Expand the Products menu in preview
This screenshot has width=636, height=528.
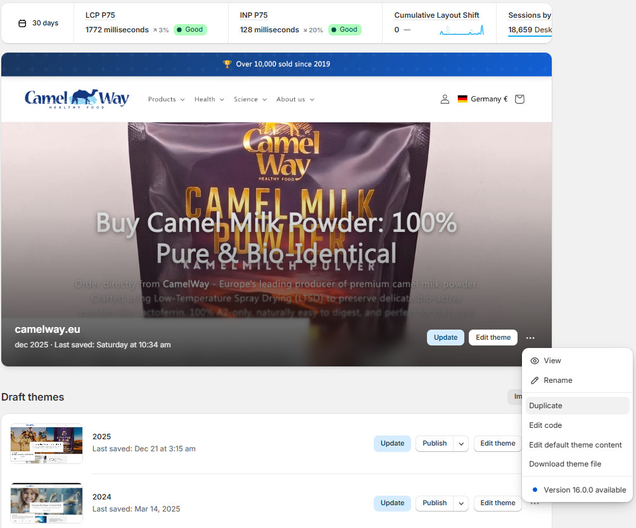click(167, 100)
